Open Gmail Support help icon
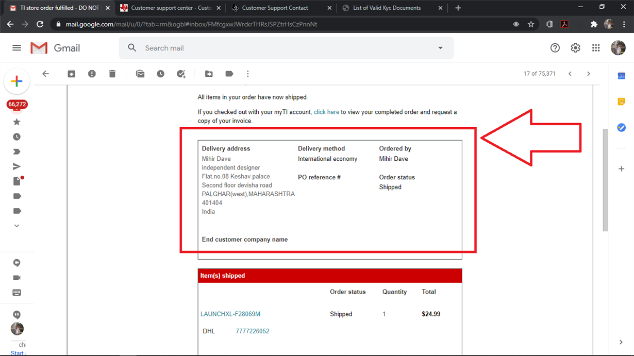The image size is (634, 356). coord(555,48)
